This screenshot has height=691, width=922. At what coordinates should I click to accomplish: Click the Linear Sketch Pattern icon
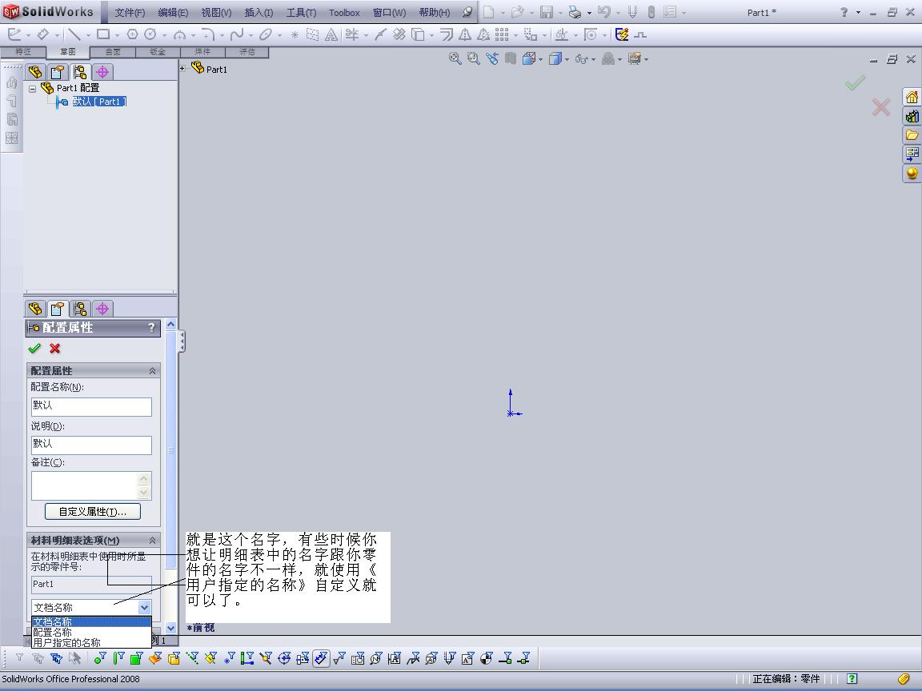pos(502,34)
